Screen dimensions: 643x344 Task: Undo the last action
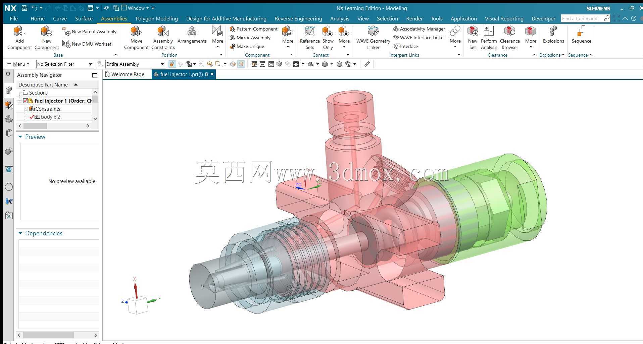(x=34, y=8)
